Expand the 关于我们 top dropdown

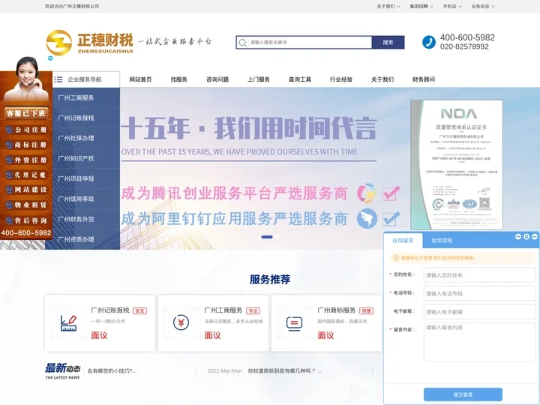point(388,6)
